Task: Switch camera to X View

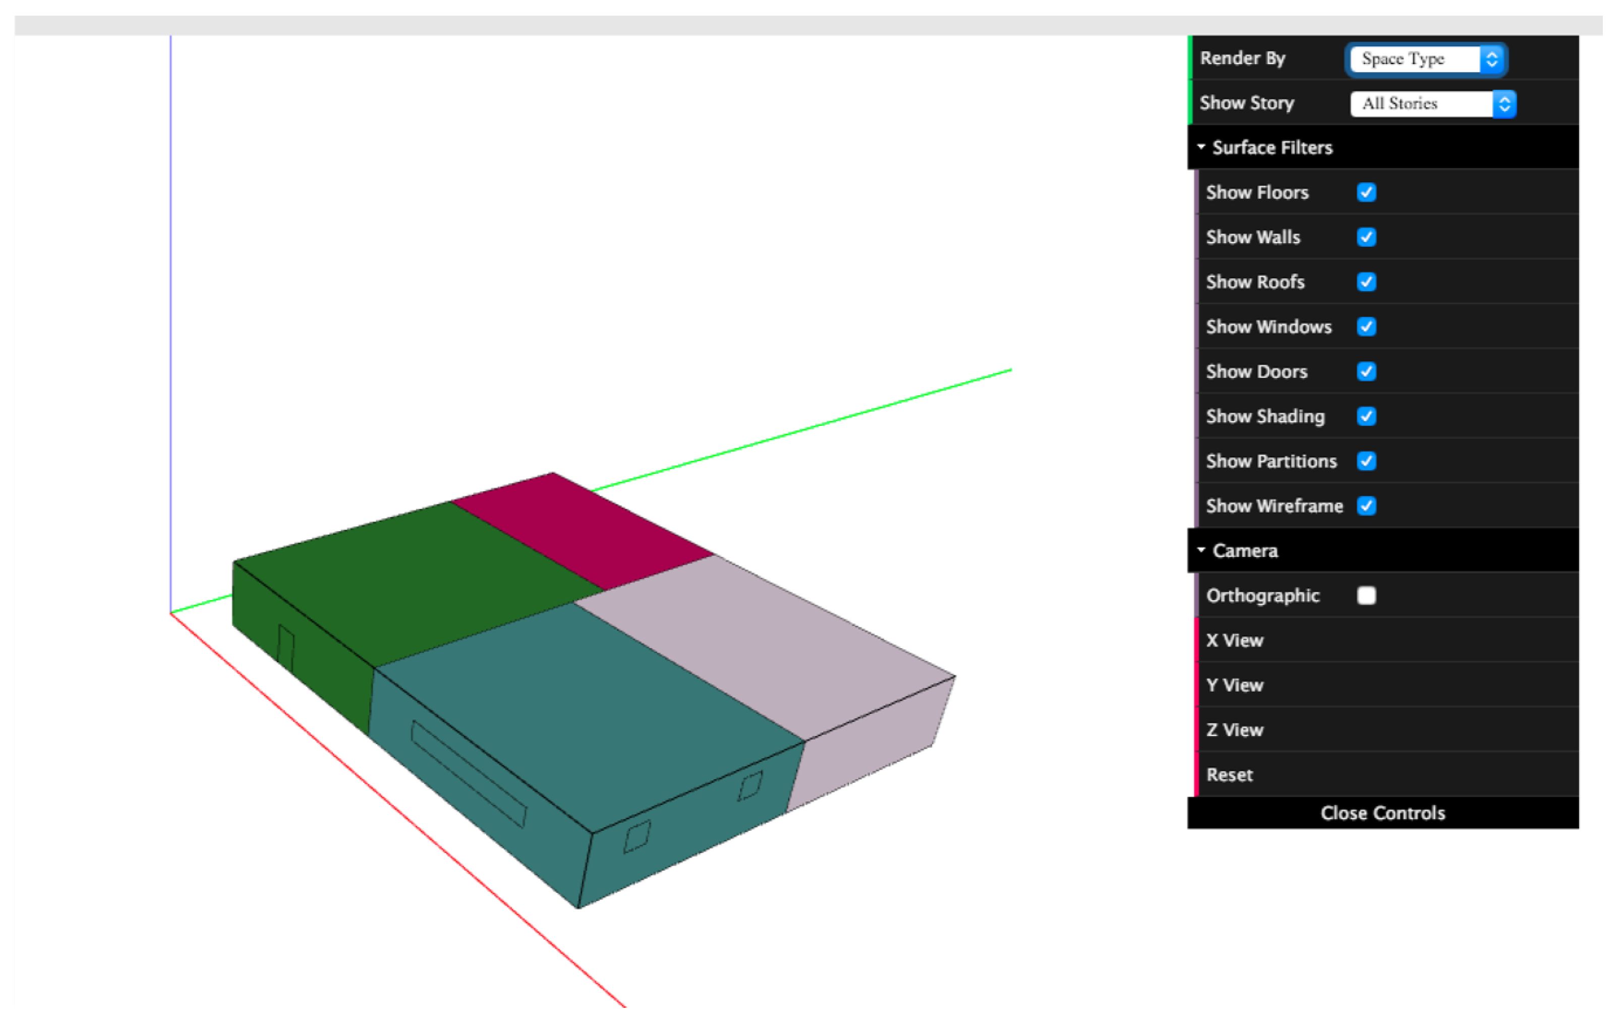Action: tap(1236, 641)
